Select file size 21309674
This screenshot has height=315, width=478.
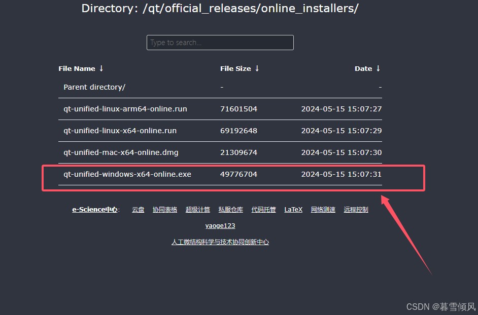(x=238, y=152)
